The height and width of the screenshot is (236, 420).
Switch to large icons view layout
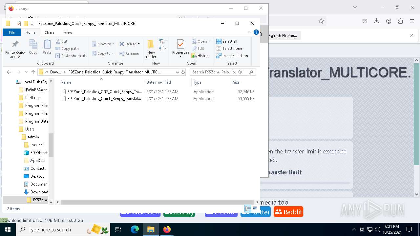click(x=255, y=208)
